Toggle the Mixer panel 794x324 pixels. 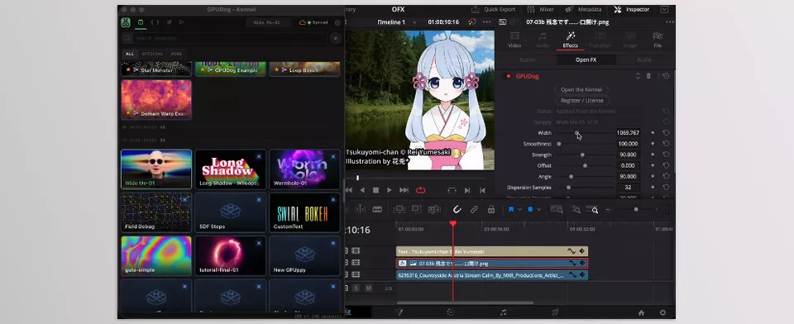coord(540,9)
